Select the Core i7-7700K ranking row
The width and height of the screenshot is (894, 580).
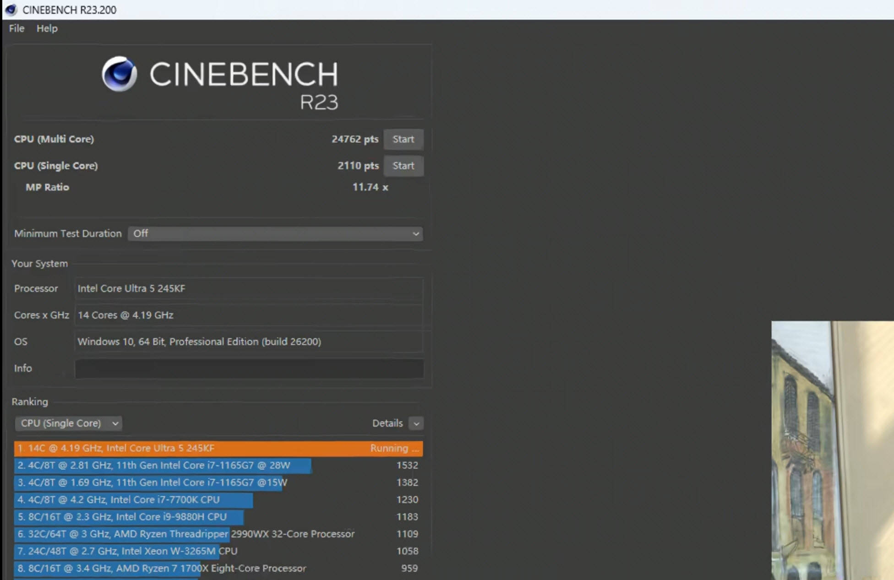coord(133,500)
